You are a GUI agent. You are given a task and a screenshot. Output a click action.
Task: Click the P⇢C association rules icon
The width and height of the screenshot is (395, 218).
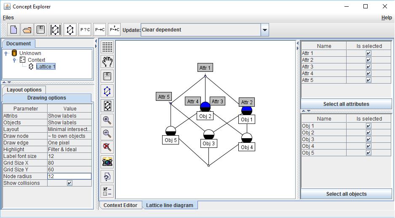pyautogui.click(x=115, y=30)
